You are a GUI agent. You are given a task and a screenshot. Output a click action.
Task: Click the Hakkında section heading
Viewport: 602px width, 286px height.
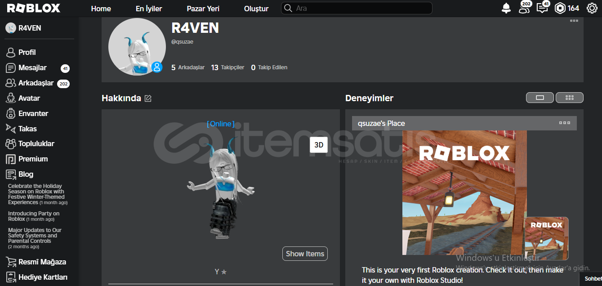121,98
